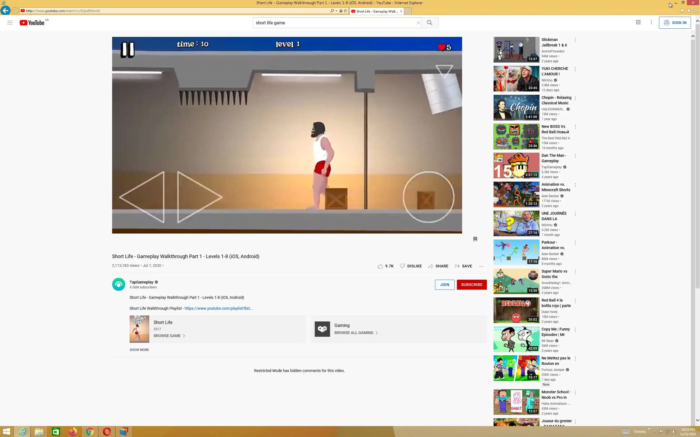Click the JOIN membership button
700x437 pixels.
pos(445,285)
